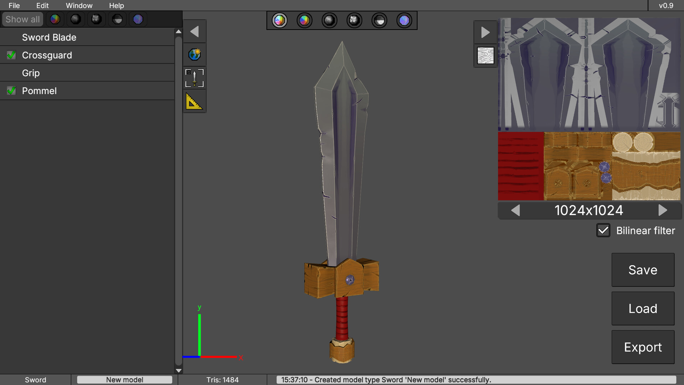Screen dimensions: 684x385
Task: Collapse the right texture panel with the arrow
Action: click(485, 32)
